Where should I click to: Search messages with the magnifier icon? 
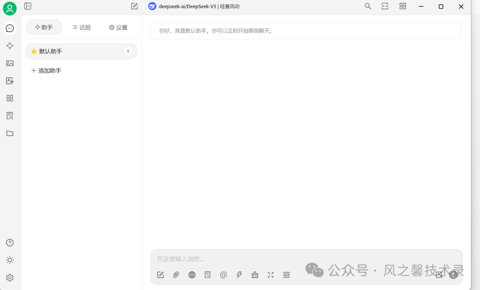coord(368,6)
